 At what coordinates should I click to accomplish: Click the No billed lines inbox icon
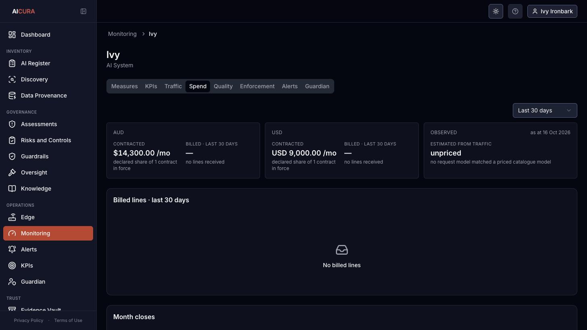coord(342,250)
